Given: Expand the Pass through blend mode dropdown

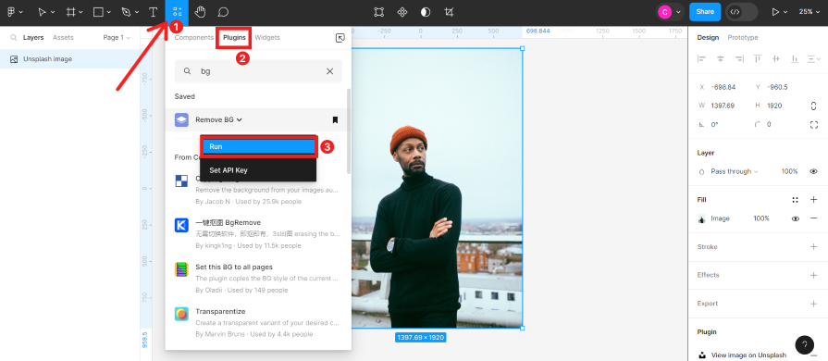Looking at the screenshot, I should 734,171.
